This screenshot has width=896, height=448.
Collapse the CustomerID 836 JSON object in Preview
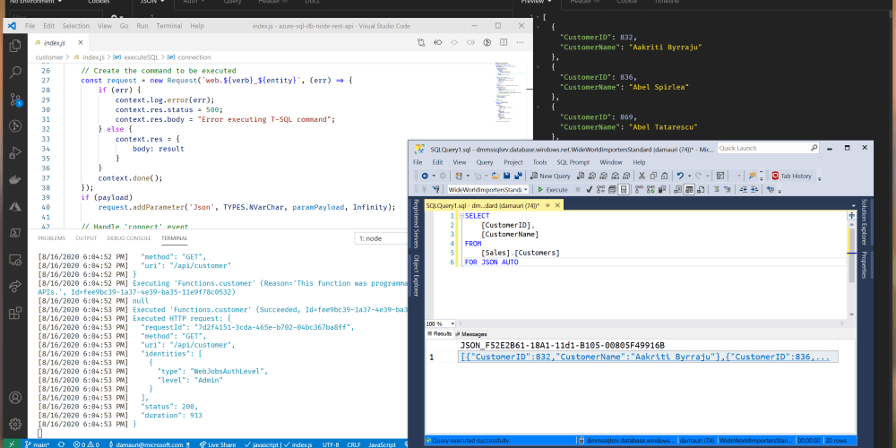pos(538,67)
